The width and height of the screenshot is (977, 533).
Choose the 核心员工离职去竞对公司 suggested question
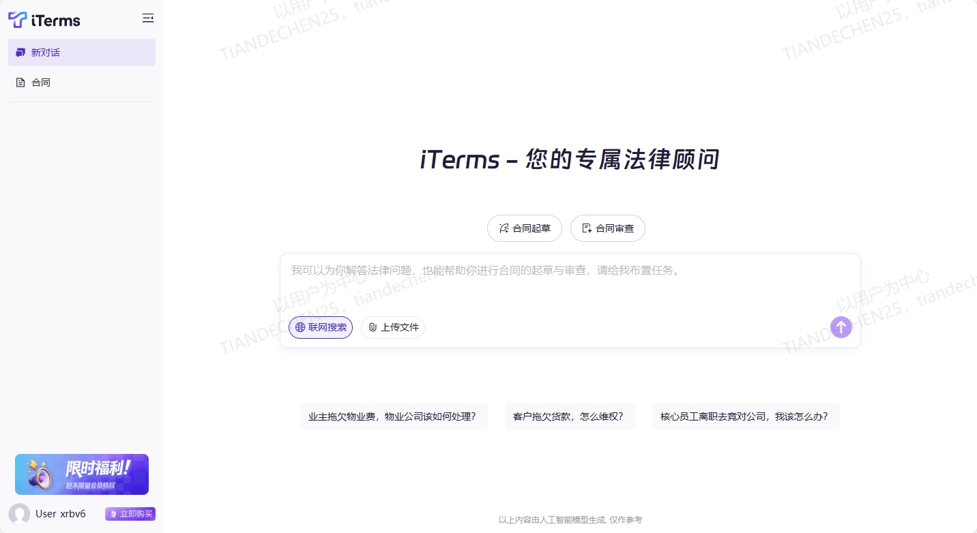click(x=746, y=416)
